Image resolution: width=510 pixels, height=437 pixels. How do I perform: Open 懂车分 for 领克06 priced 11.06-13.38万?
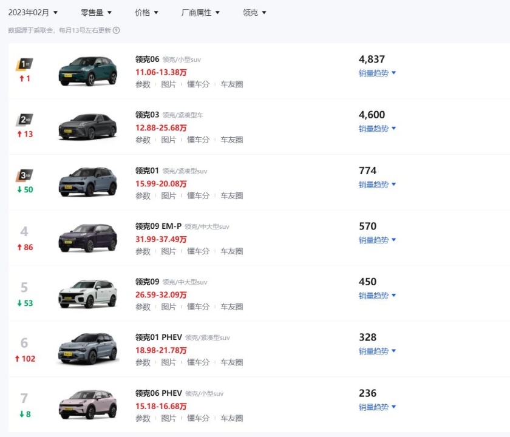tap(198, 84)
